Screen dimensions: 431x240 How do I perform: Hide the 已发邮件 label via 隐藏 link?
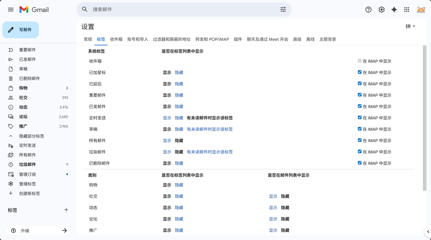[x=179, y=106]
